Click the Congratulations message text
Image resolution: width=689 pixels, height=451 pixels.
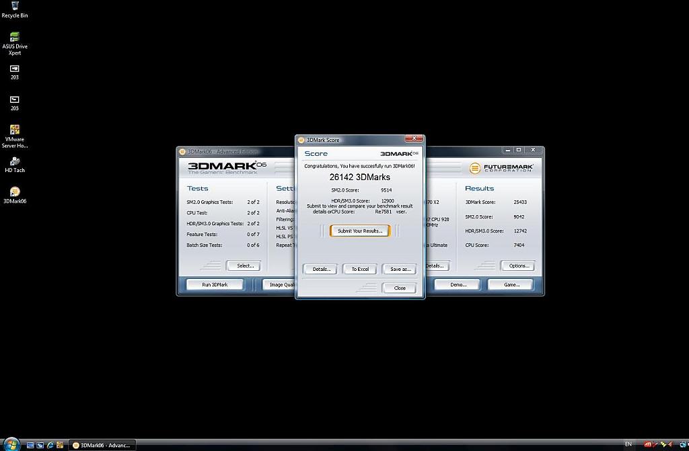pos(359,166)
